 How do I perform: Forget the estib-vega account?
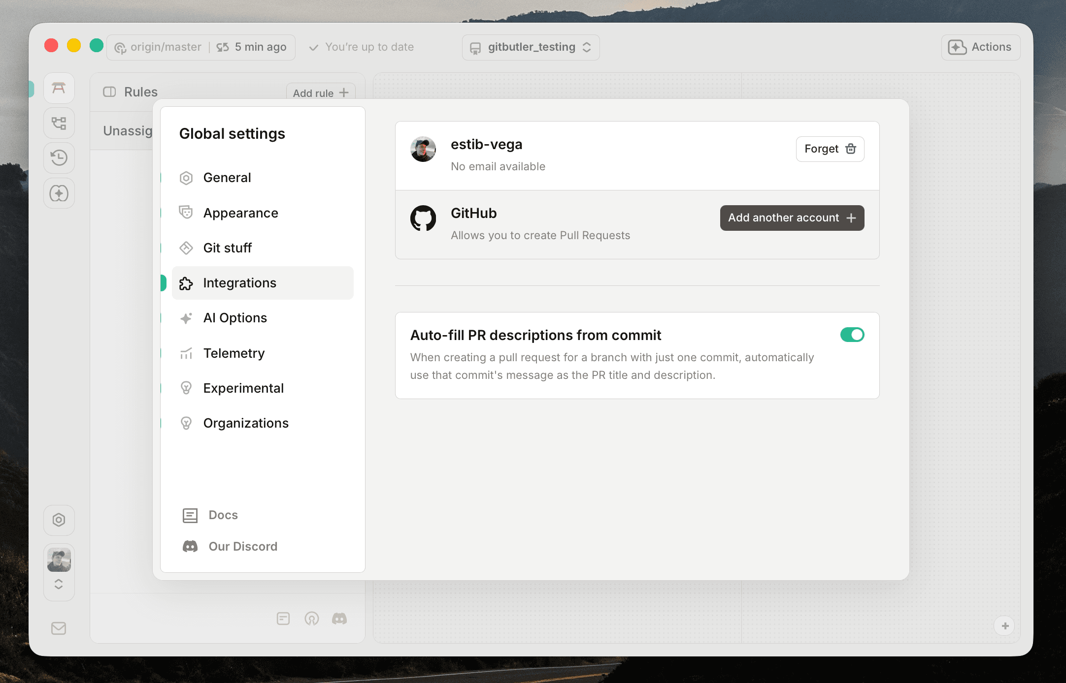point(830,149)
